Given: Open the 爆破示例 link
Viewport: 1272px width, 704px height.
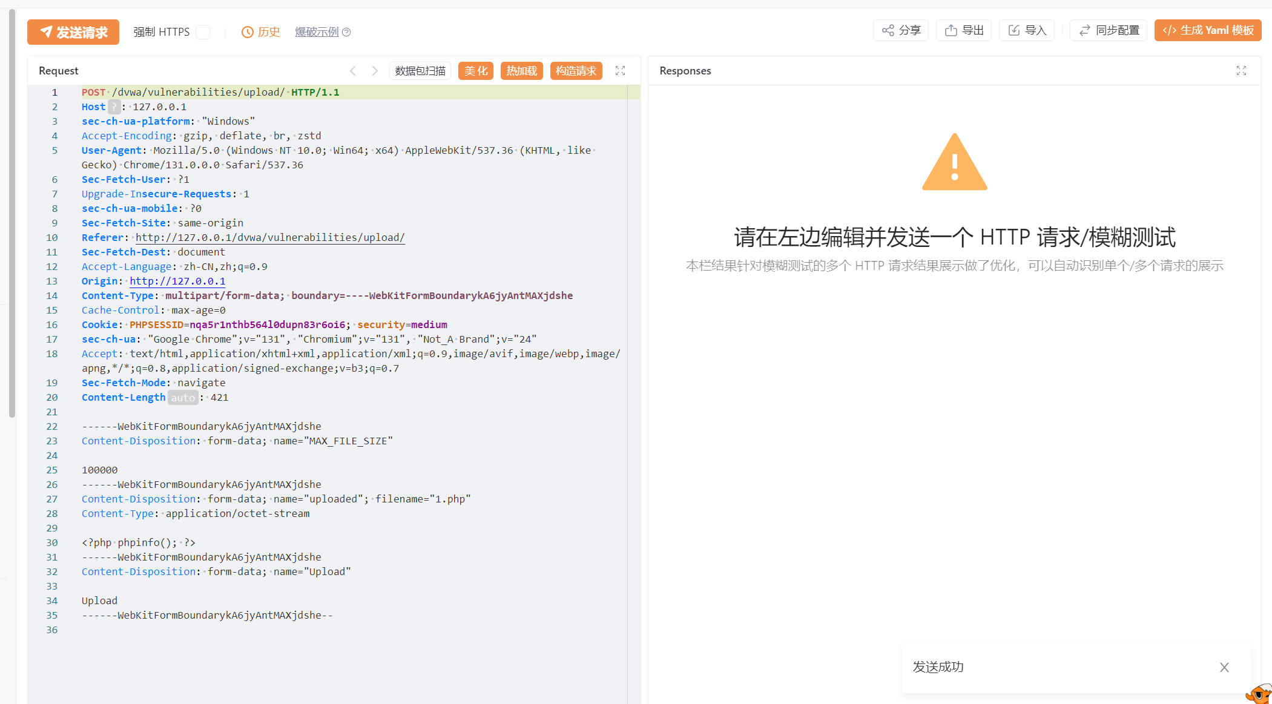Looking at the screenshot, I should 317,32.
